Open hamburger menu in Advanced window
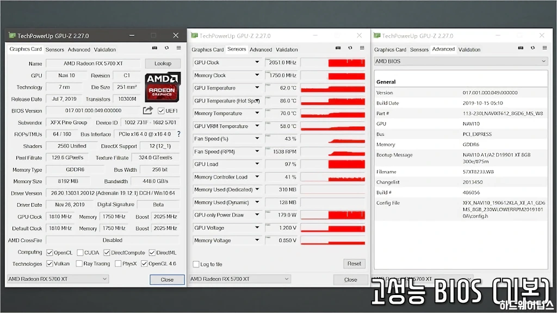The height and width of the screenshot is (313, 557). pos(544,48)
